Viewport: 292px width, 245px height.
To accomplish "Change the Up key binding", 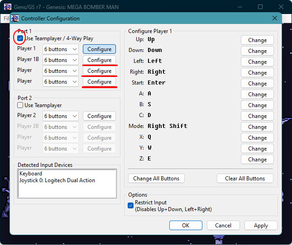I will (257, 40).
